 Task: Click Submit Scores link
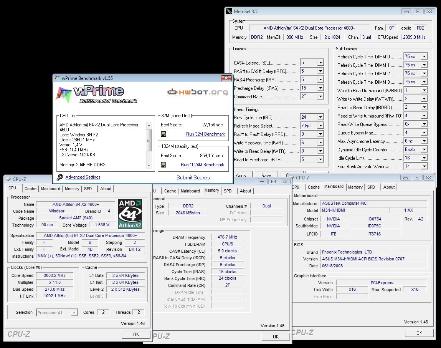pos(193,178)
